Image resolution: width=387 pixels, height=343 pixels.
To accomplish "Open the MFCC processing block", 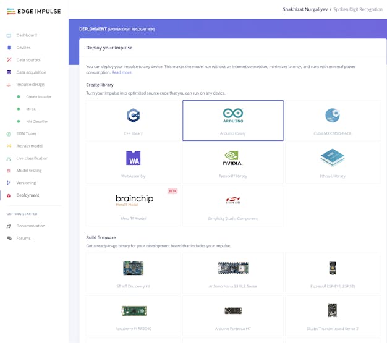I will tap(31, 109).
